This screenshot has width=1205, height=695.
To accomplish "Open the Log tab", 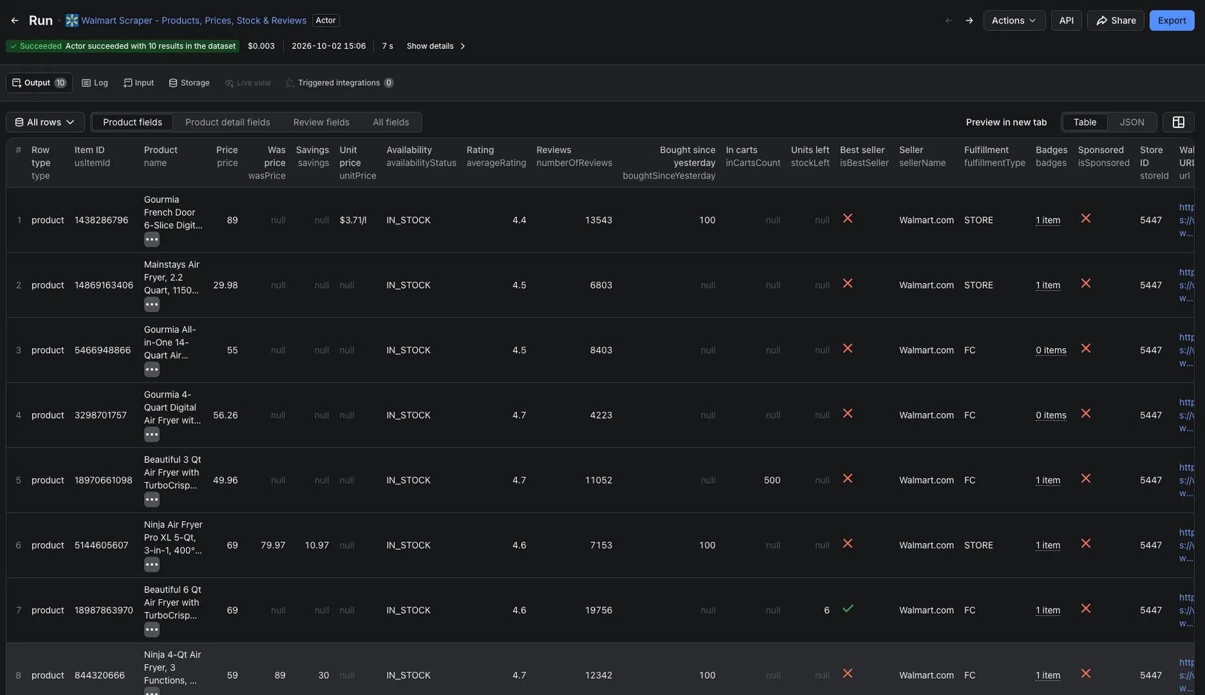I will point(94,83).
